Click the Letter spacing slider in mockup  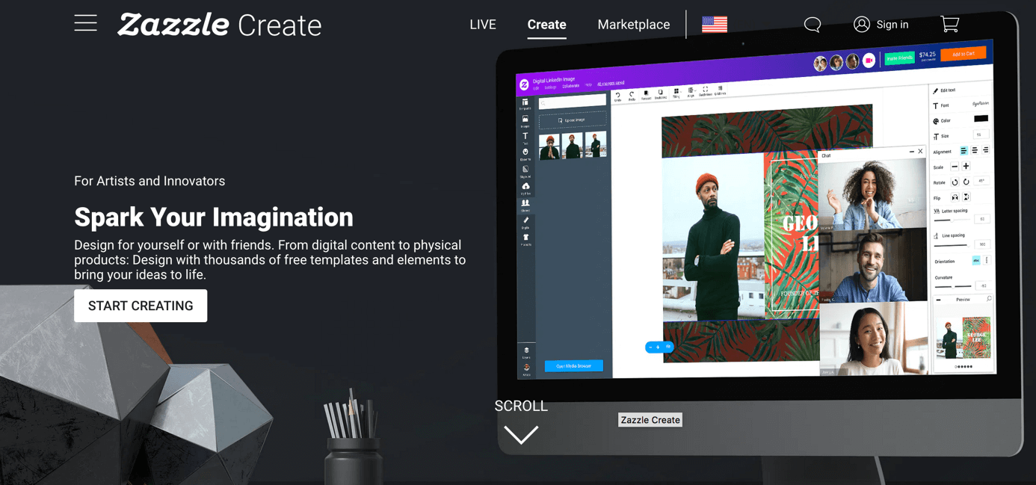coord(952,220)
